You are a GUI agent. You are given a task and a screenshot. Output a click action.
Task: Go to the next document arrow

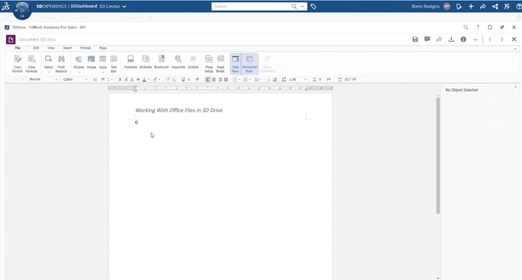[502, 39]
